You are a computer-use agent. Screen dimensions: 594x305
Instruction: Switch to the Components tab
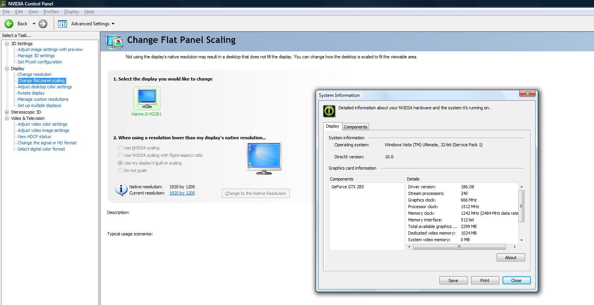pos(355,127)
